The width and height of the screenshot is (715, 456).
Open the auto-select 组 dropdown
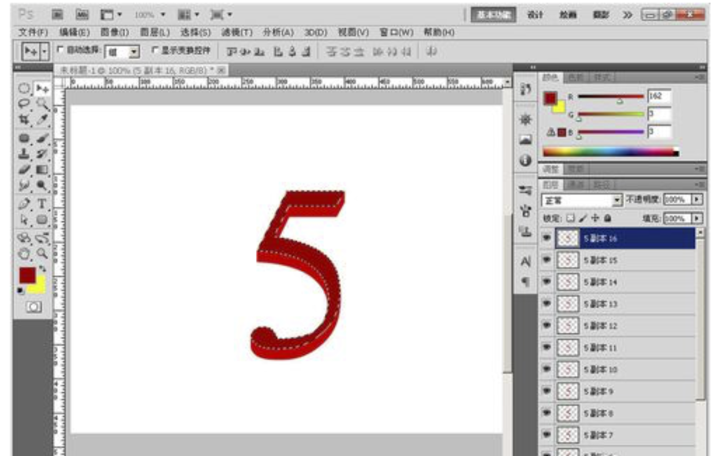pyautogui.click(x=123, y=52)
